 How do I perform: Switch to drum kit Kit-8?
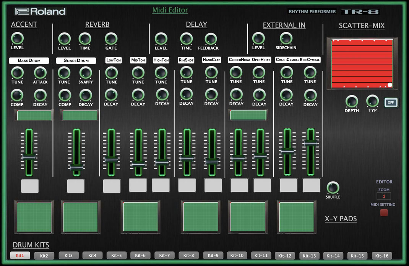pos(188,255)
